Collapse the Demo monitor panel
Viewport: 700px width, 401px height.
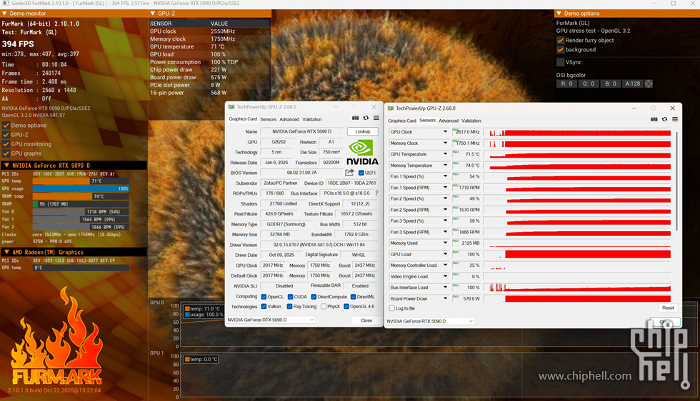tap(4, 14)
